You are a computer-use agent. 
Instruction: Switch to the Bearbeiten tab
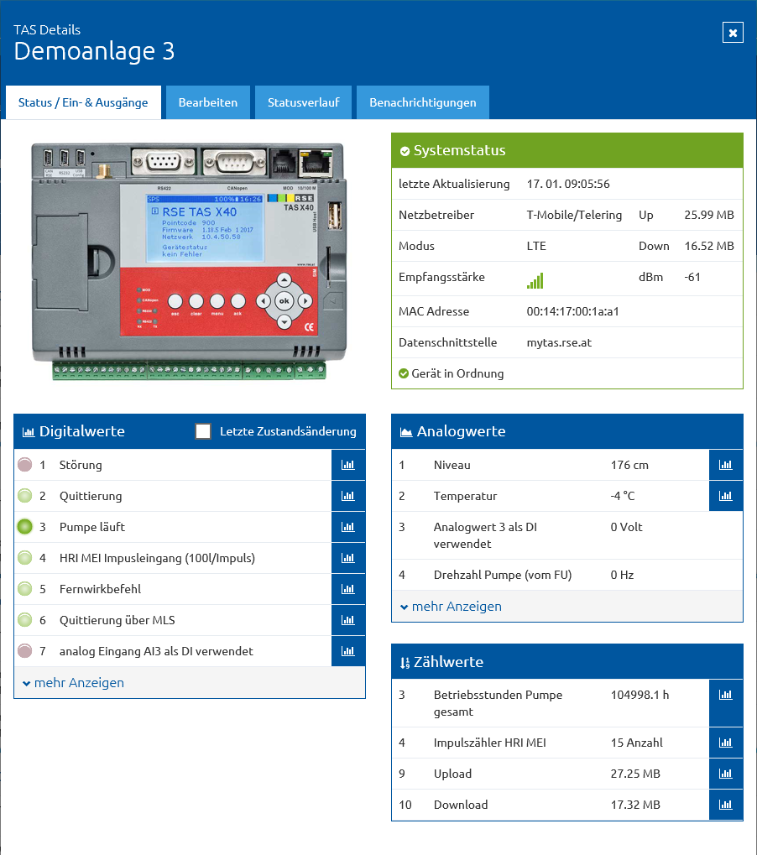208,102
